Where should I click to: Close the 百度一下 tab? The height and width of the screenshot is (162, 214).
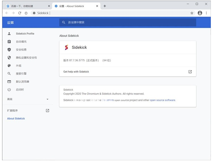(x=49, y=6)
